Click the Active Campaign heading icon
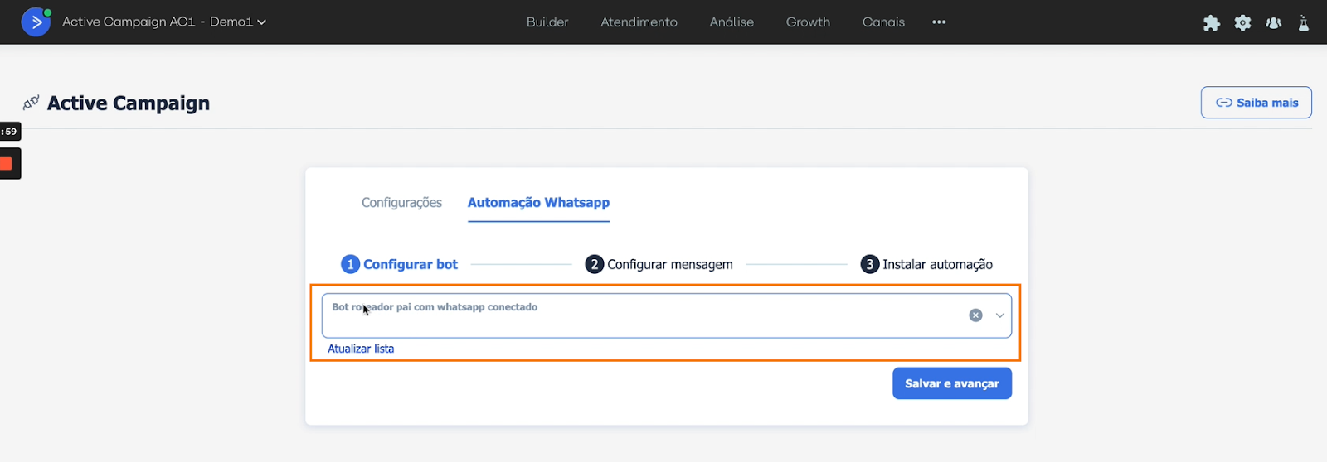This screenshot has height=462, width=1327. [x=32, y=103]
